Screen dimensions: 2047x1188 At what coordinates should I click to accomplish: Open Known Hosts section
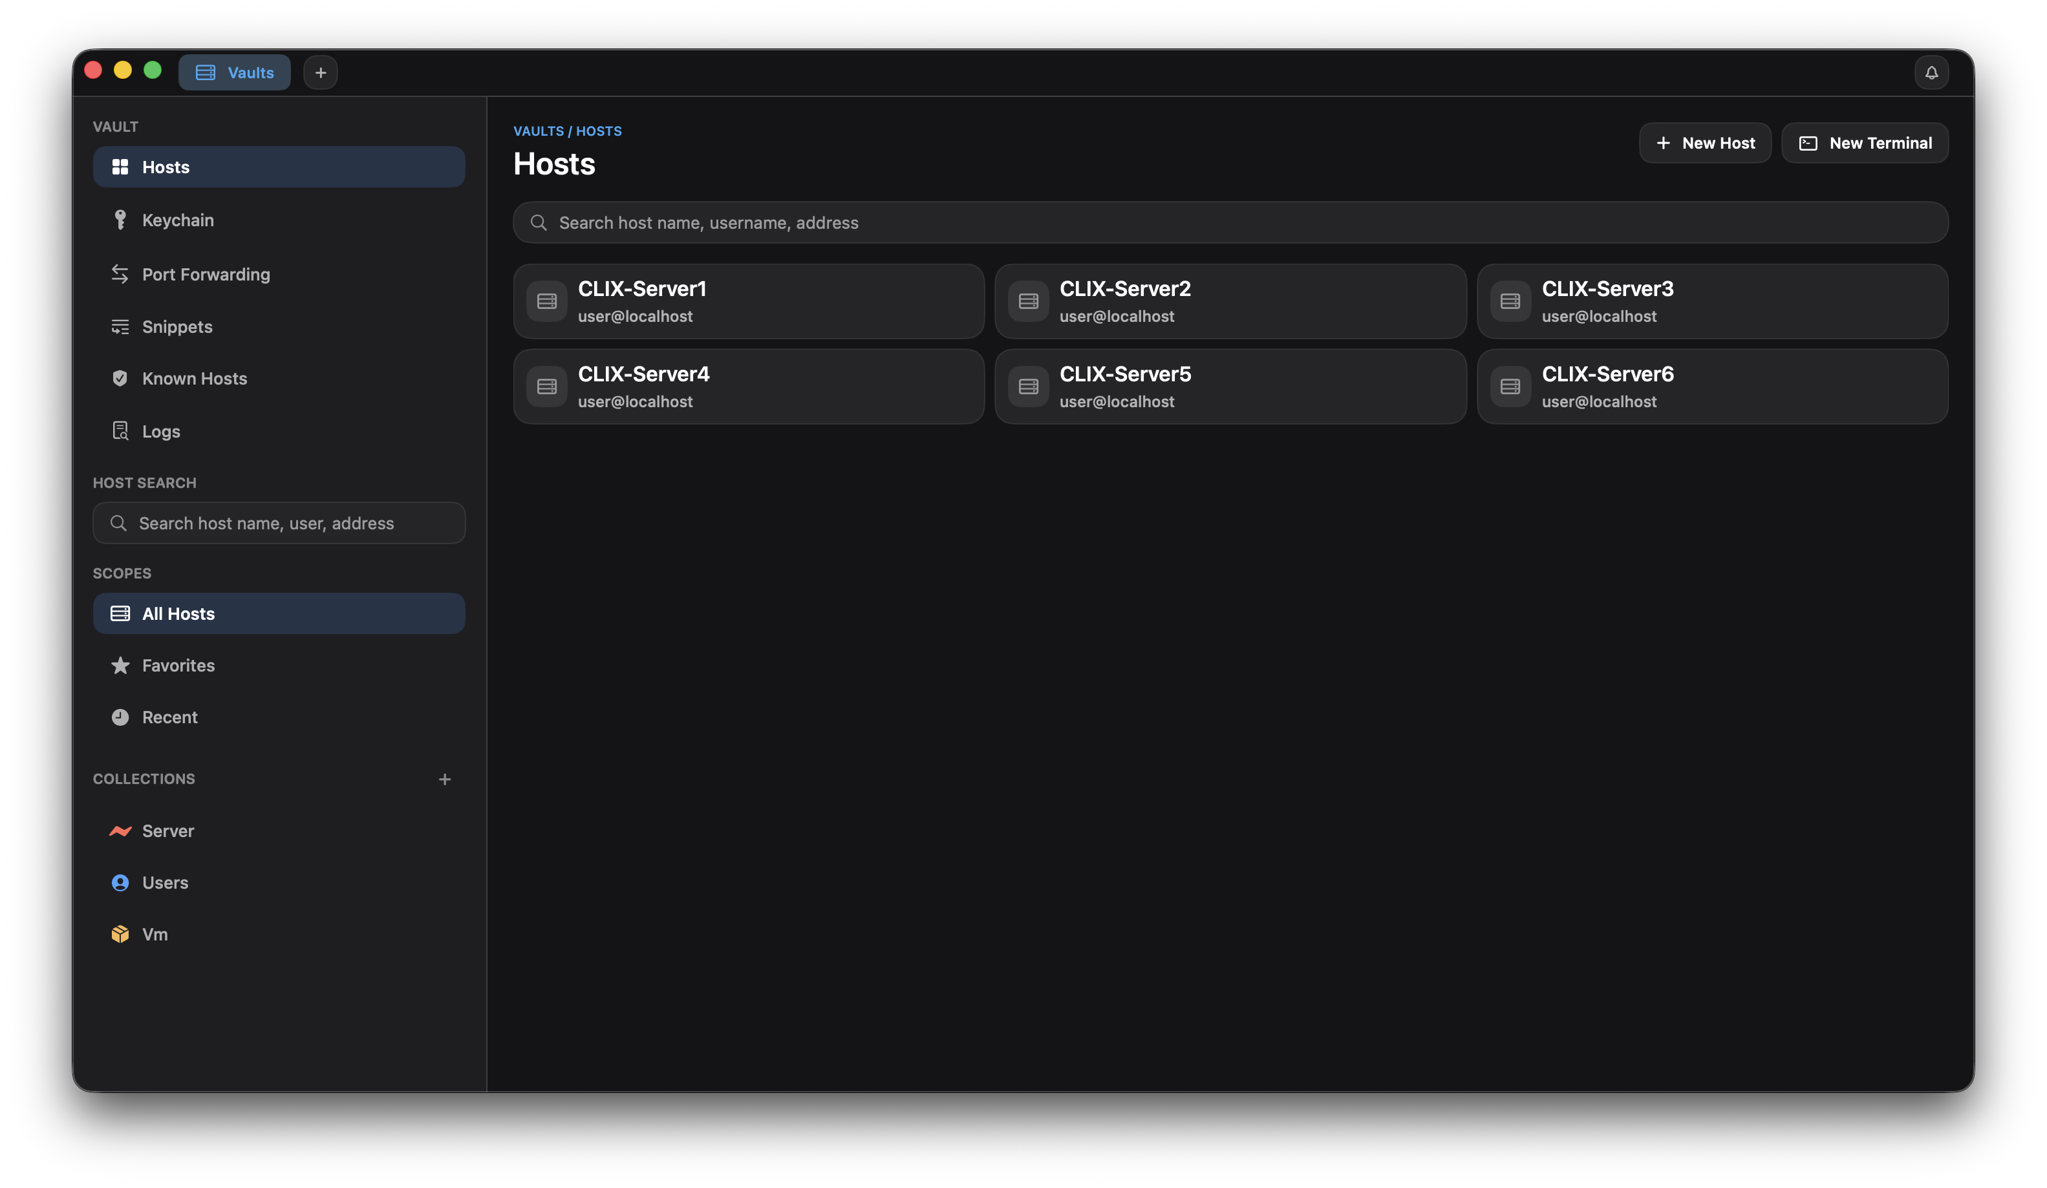pyautogui.click(x=279, y=378)
